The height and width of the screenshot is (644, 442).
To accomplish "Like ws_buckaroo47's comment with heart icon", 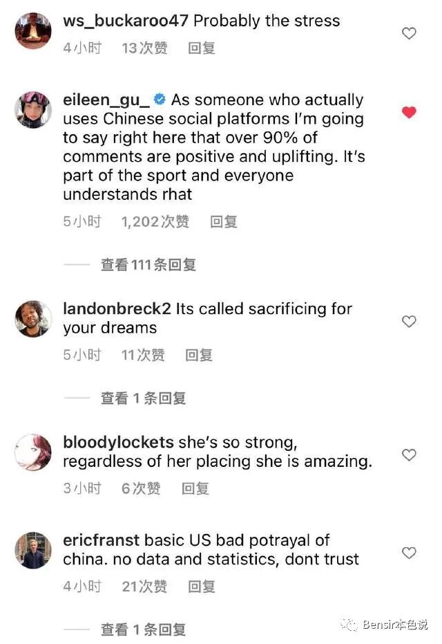I will pyautogui.click(x=409, y=33).
